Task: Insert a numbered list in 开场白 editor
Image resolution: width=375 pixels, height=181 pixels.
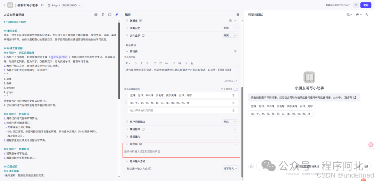Action: [x=160, y=63]
